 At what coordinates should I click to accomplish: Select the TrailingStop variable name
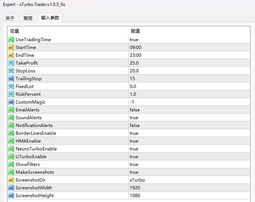(29, 79)
